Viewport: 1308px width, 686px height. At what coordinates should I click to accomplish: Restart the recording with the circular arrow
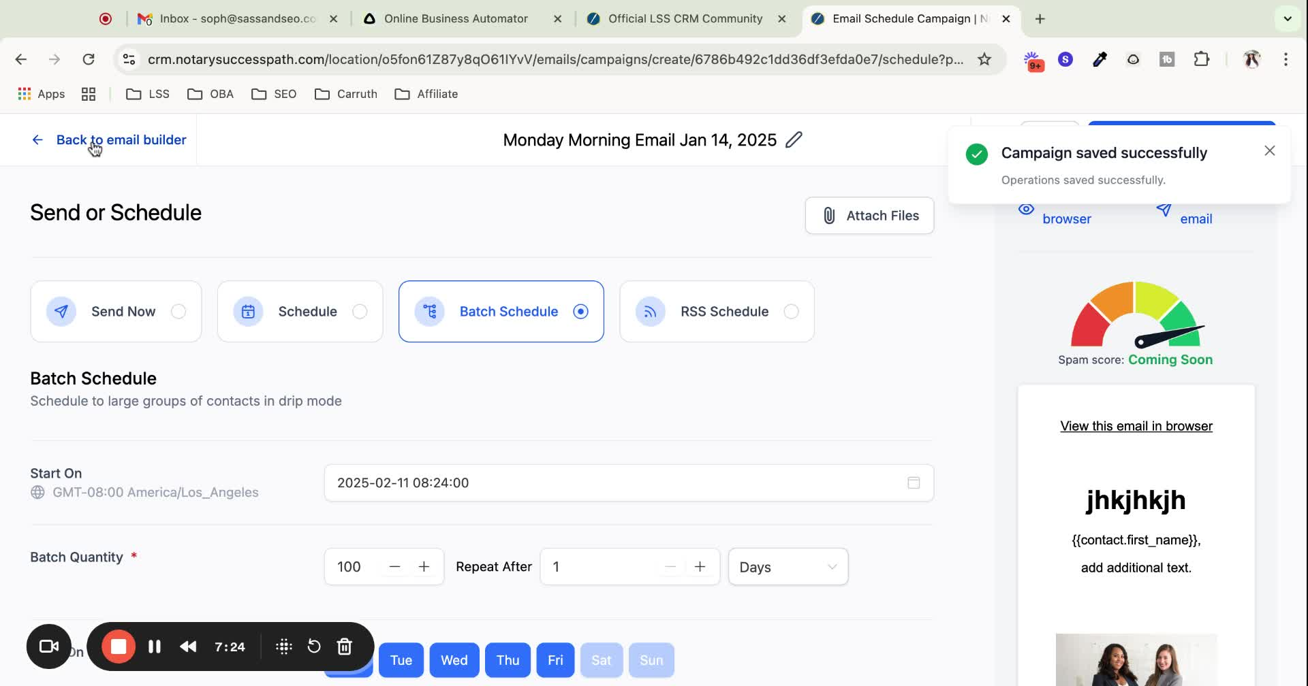(x=314, y=647)
